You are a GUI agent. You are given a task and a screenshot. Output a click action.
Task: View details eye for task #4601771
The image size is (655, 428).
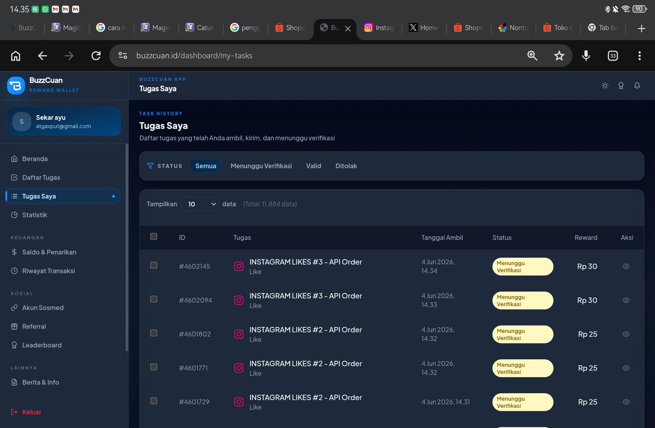[626, 368]
